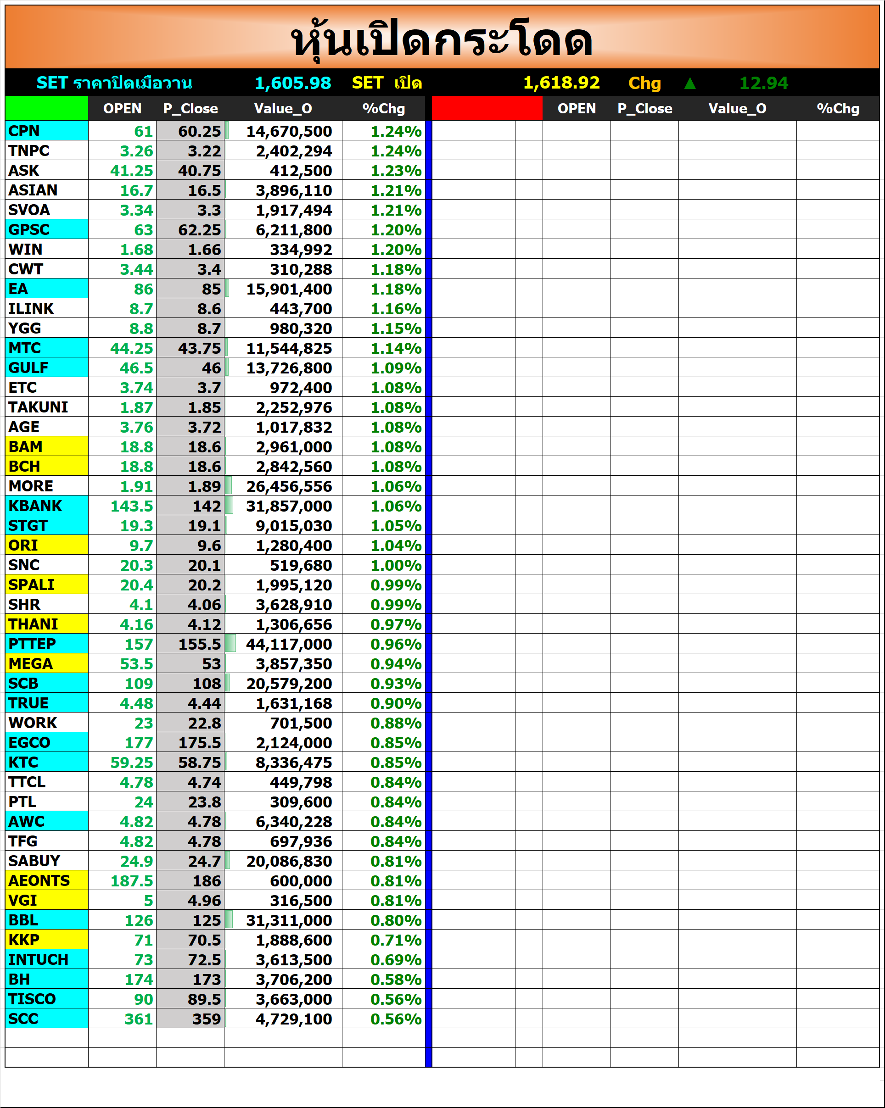885x1108 pixels.
Task: Select the EGCO symbol cell
Action: (47, 742)
